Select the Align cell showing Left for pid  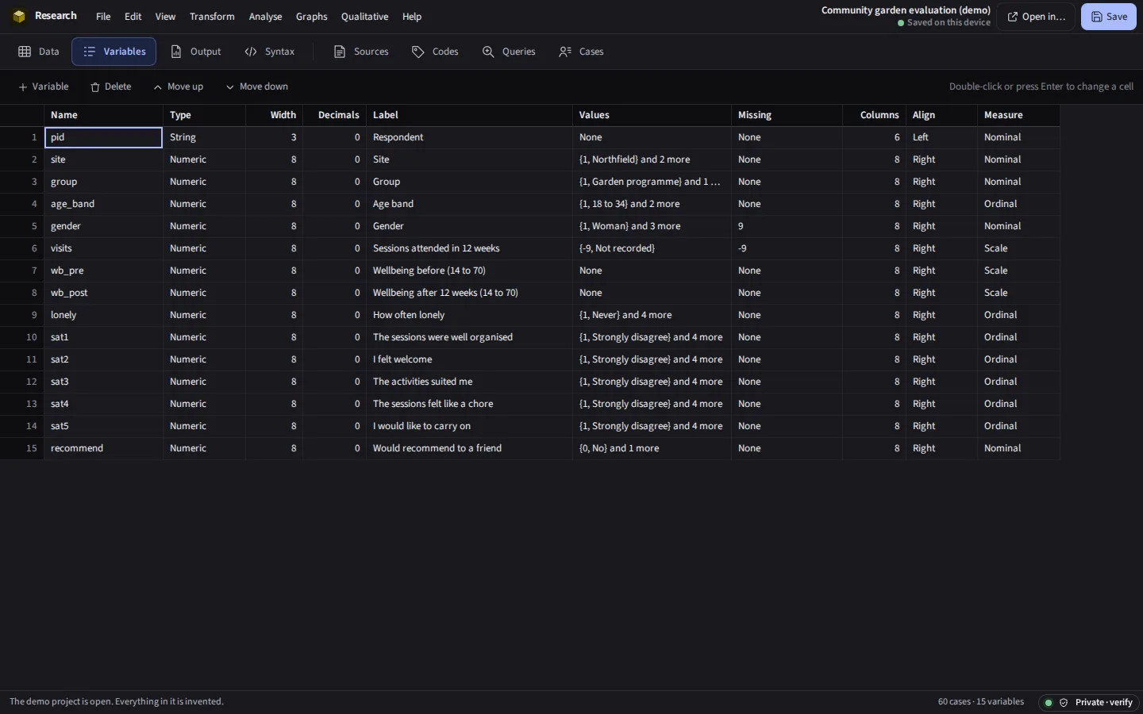941,137
